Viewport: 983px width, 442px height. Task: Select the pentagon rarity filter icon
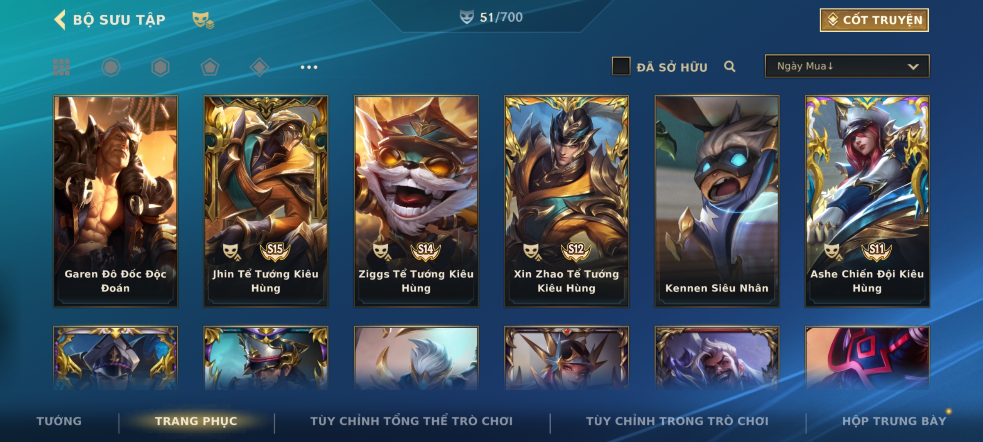(x=210, y=67)
